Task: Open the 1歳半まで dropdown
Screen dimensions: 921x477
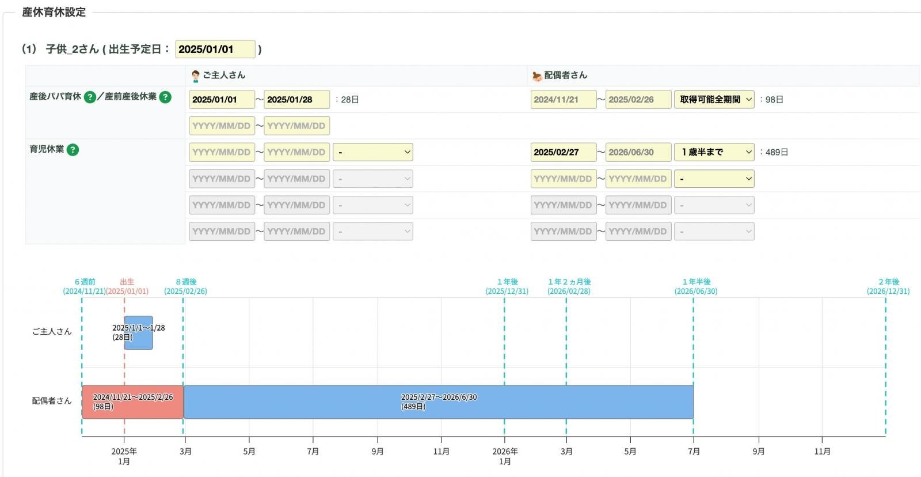Action: point(714,152)
